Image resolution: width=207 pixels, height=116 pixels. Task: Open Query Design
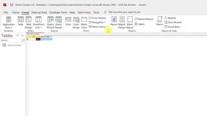coord(59,23)
